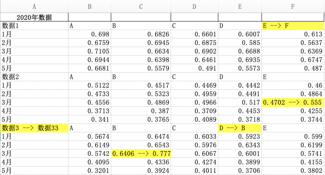Click highlighted cell 0.6406 --> 0.777
325x175 pixels.
pos(141,153)
